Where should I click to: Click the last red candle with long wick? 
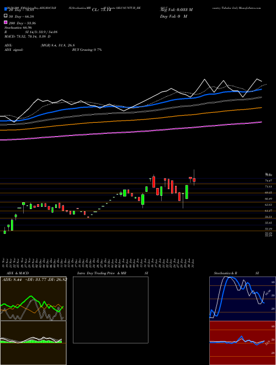[x=194, y=180]
